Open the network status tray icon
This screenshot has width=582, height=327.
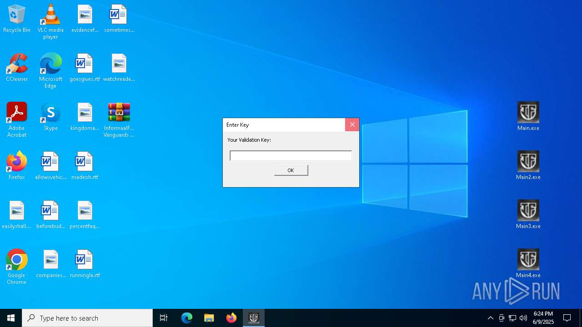(x=512, y=318)
